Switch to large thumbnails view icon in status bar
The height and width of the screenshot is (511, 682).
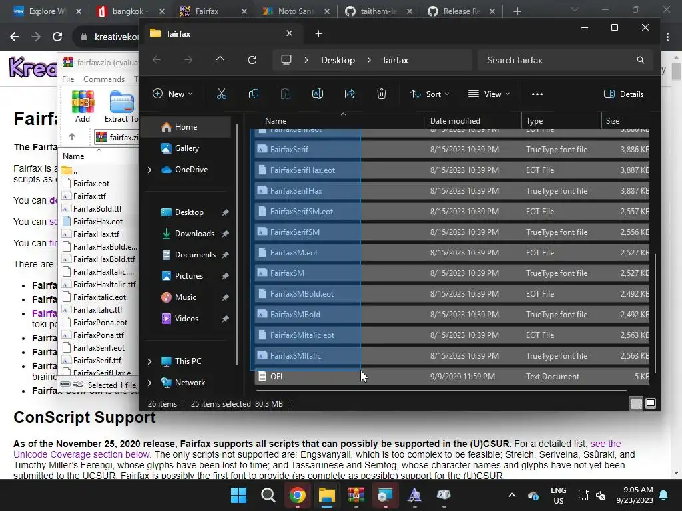[651, 404]
